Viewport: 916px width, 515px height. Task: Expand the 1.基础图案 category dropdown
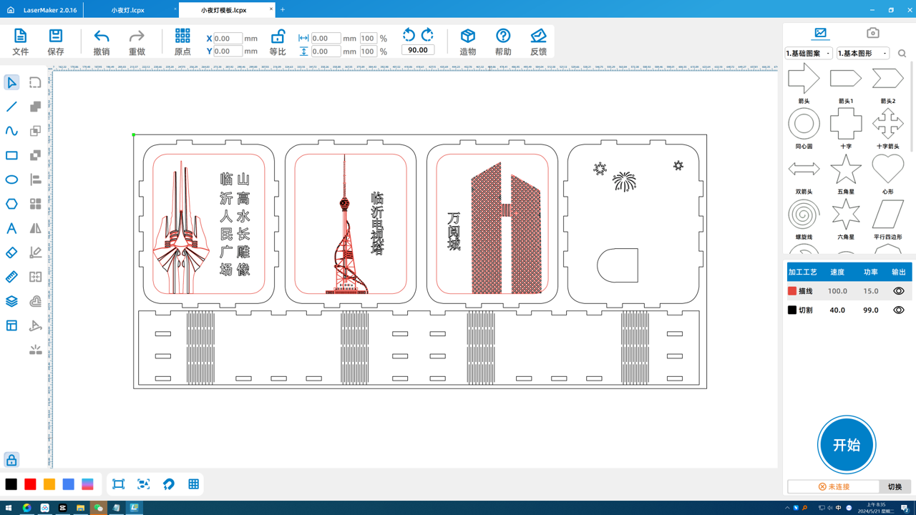(x=809, y=54)
